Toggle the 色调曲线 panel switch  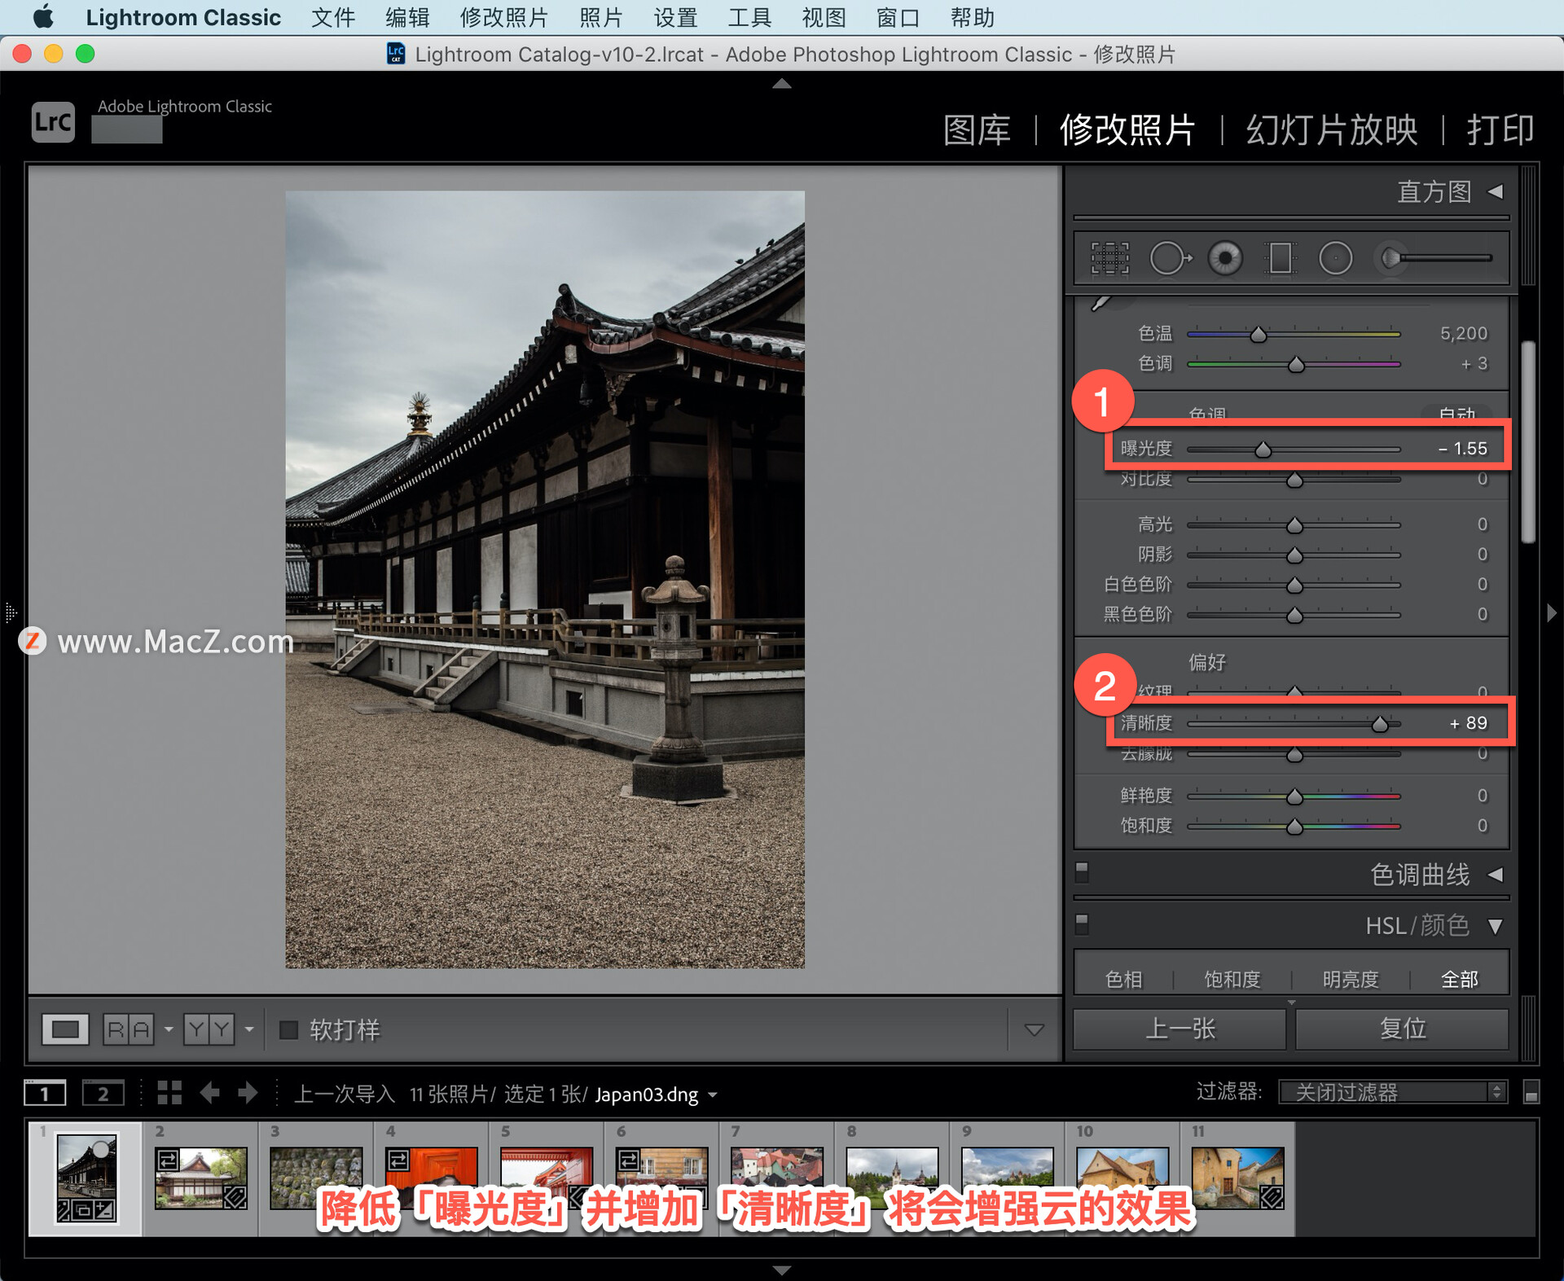1082,873
